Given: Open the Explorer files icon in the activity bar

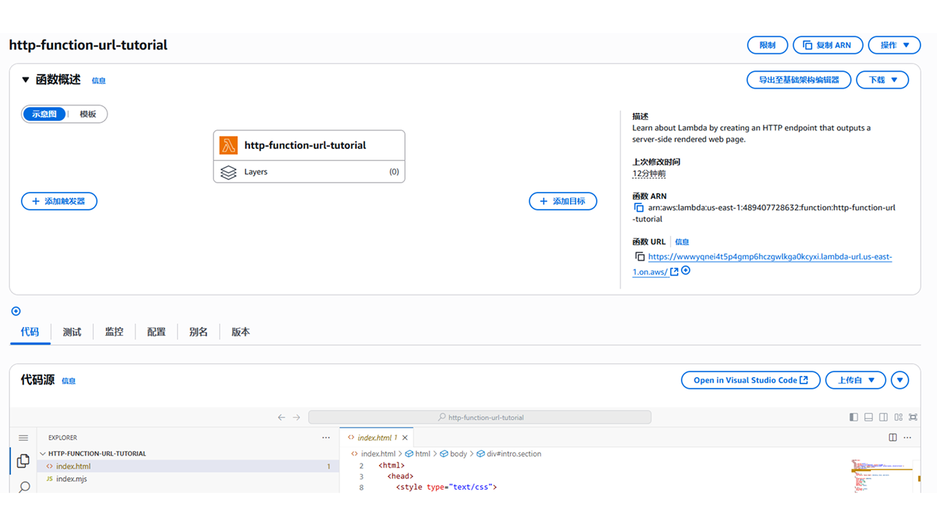Looking at the screenshot, I should [23, 461].
